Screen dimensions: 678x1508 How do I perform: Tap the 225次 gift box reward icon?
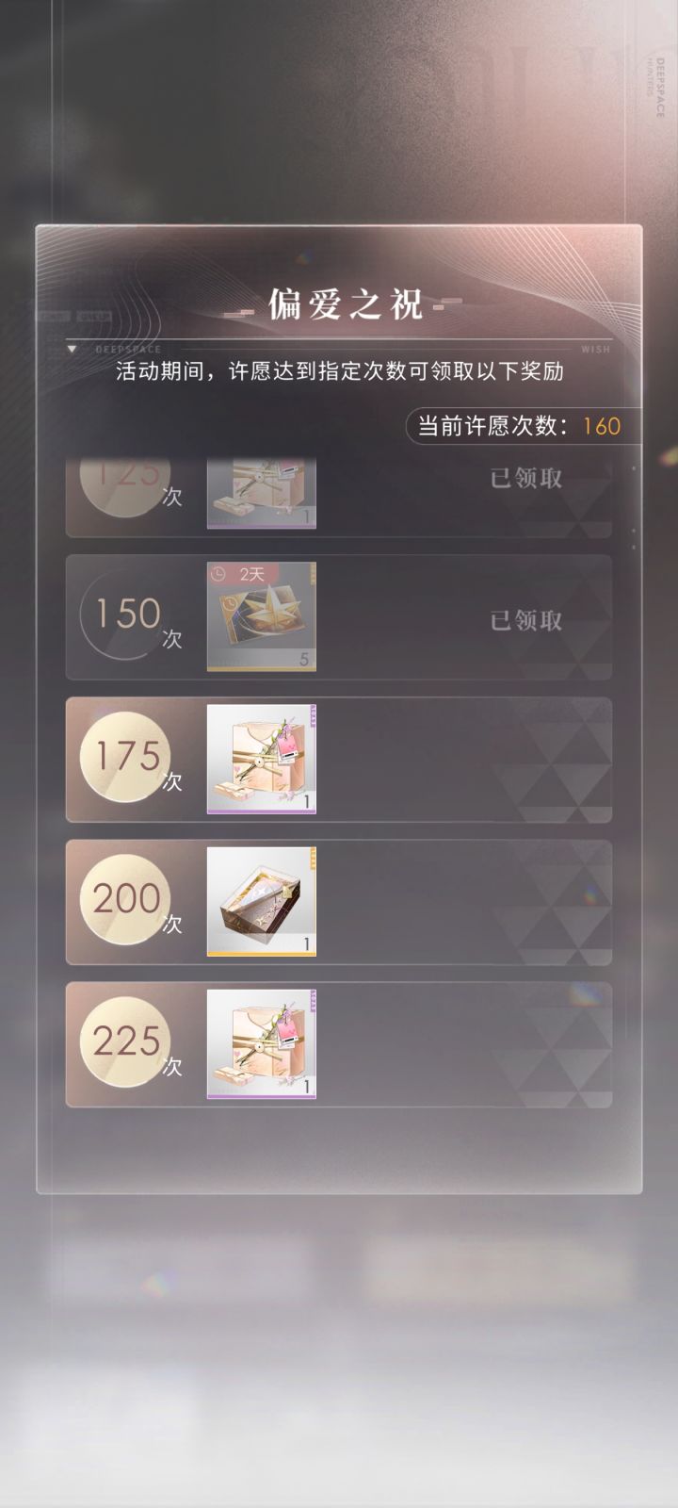(x=262, y=1043)
